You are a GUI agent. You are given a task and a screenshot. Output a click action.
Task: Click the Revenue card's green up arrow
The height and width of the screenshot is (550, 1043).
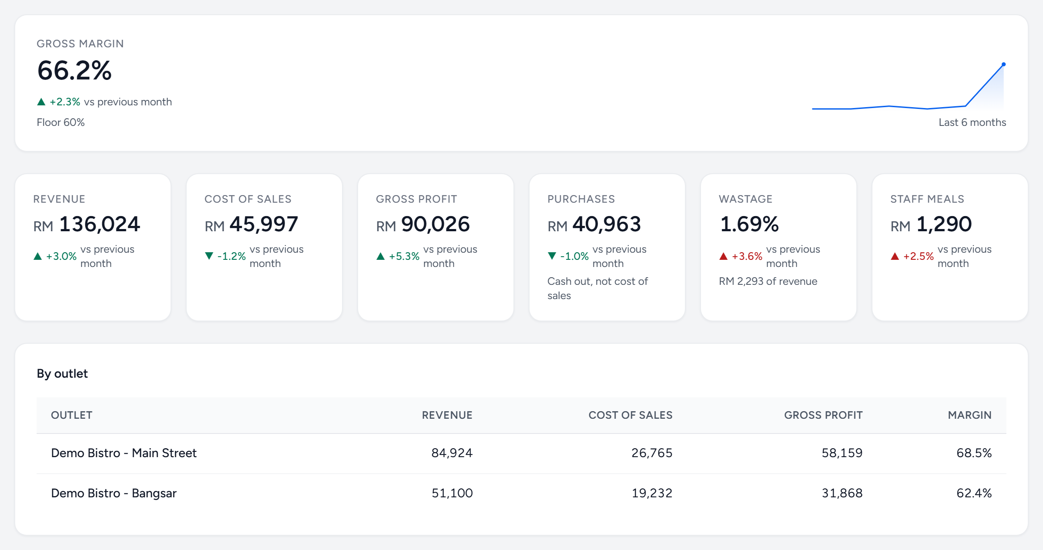pos(38,256)
